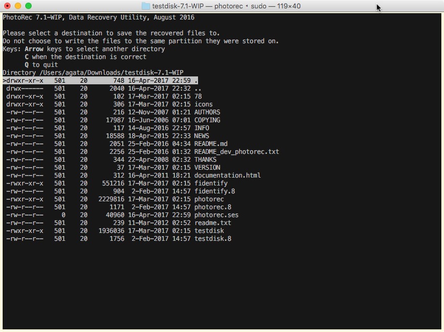444x332 pixels.
Task: Click the size value 2229816 of photorec
Action: (111, 199)
